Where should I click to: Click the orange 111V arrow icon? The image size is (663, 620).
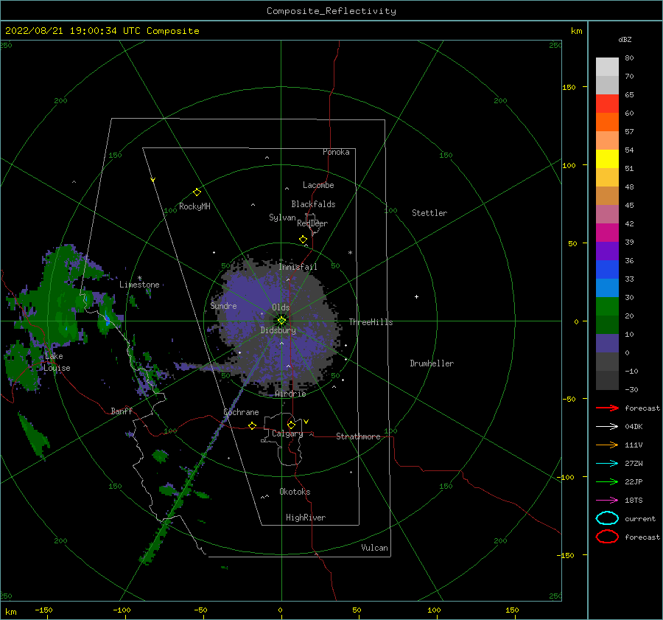click(607, 445)
